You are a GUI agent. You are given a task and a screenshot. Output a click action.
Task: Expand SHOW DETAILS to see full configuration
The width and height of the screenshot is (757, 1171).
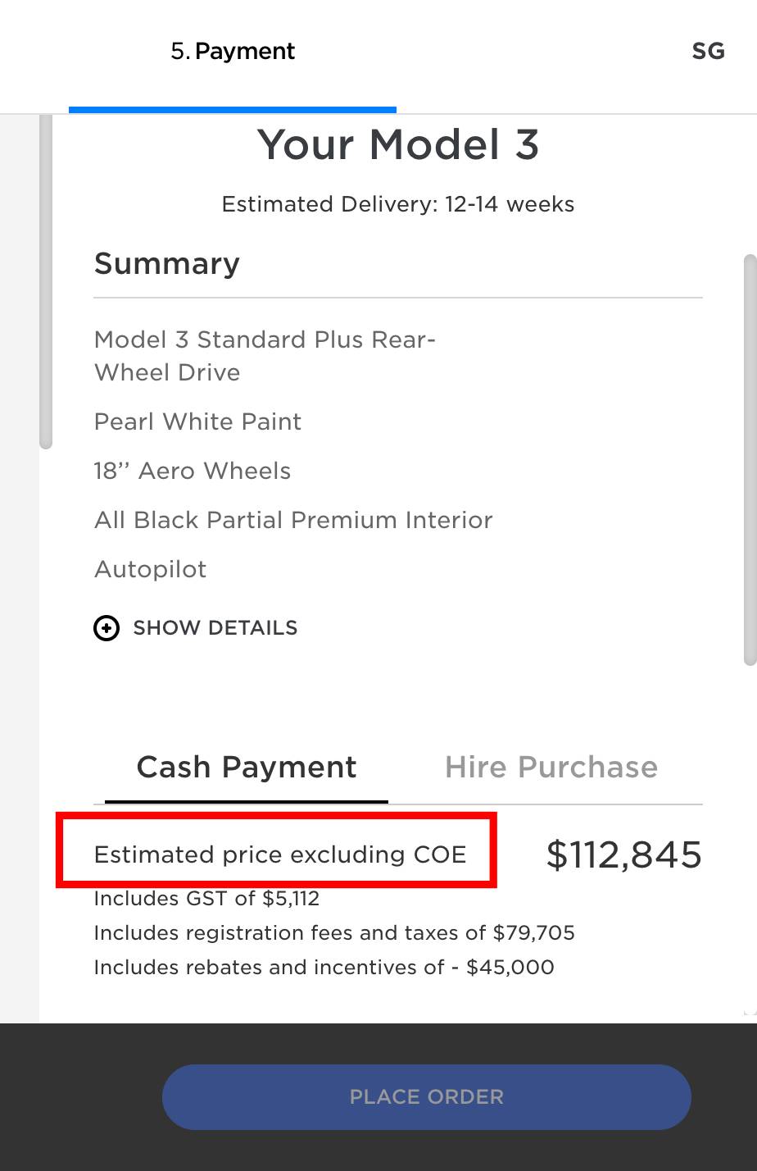tap(215, 627)
